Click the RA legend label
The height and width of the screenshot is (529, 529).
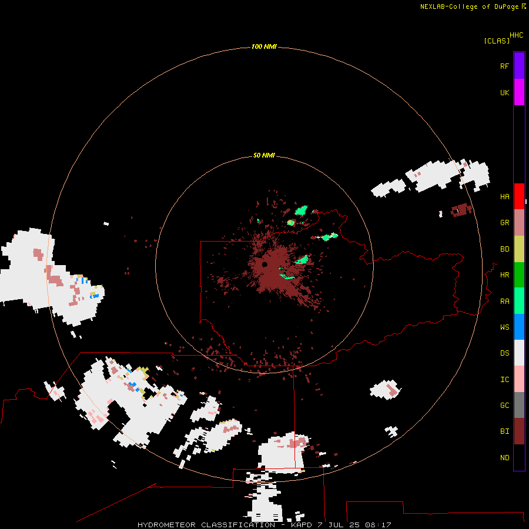(x=504, y=302)
